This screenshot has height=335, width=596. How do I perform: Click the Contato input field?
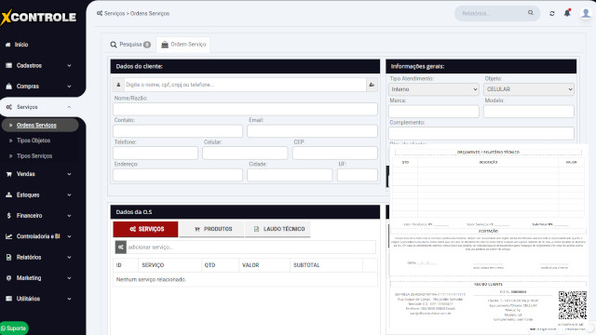[x=178, y=131]
